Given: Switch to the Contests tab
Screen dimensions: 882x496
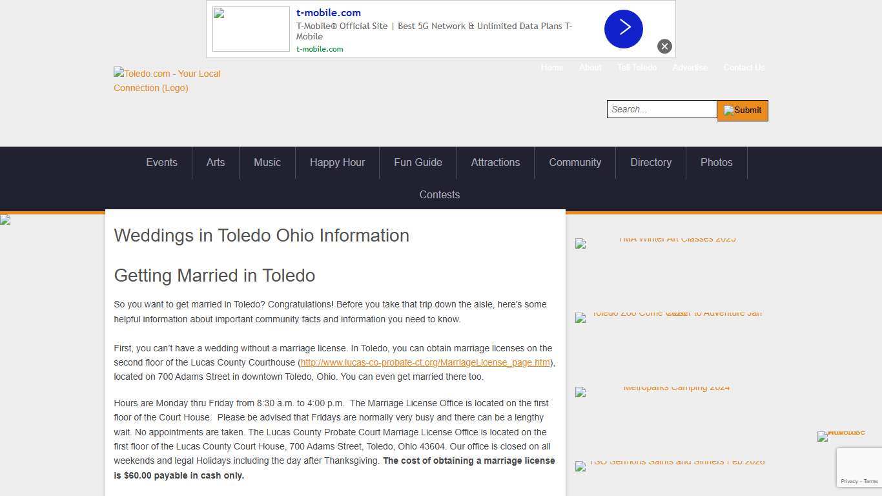Looking at the screenshot, I should point(440,194).
